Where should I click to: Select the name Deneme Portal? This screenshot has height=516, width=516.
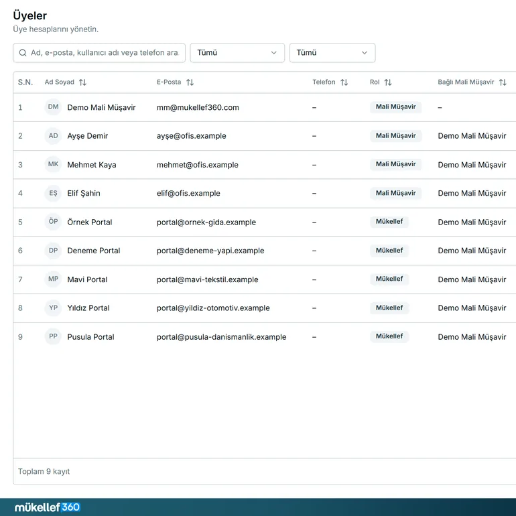click(x=93, y=251)
